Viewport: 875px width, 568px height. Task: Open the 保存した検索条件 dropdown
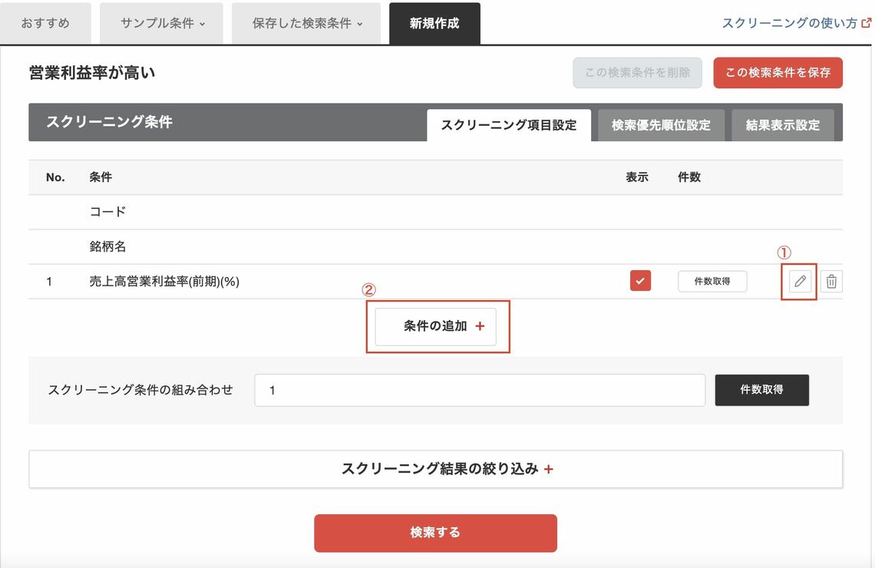coord(305,23)
